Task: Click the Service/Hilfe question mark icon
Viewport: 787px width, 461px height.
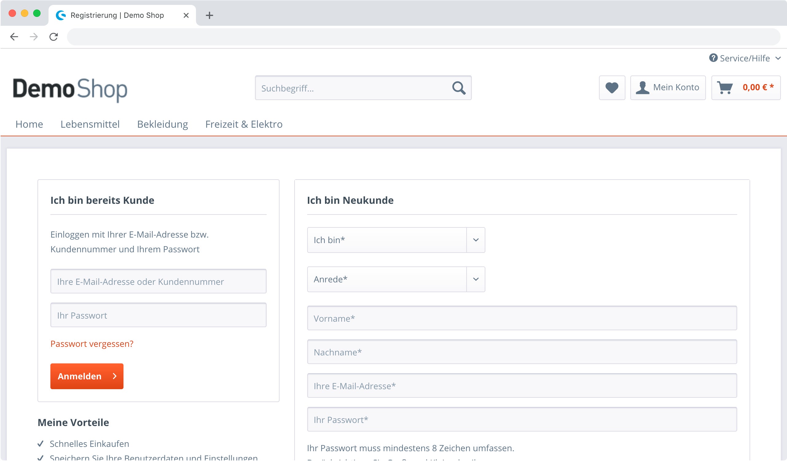Action: tap(713, 58)
